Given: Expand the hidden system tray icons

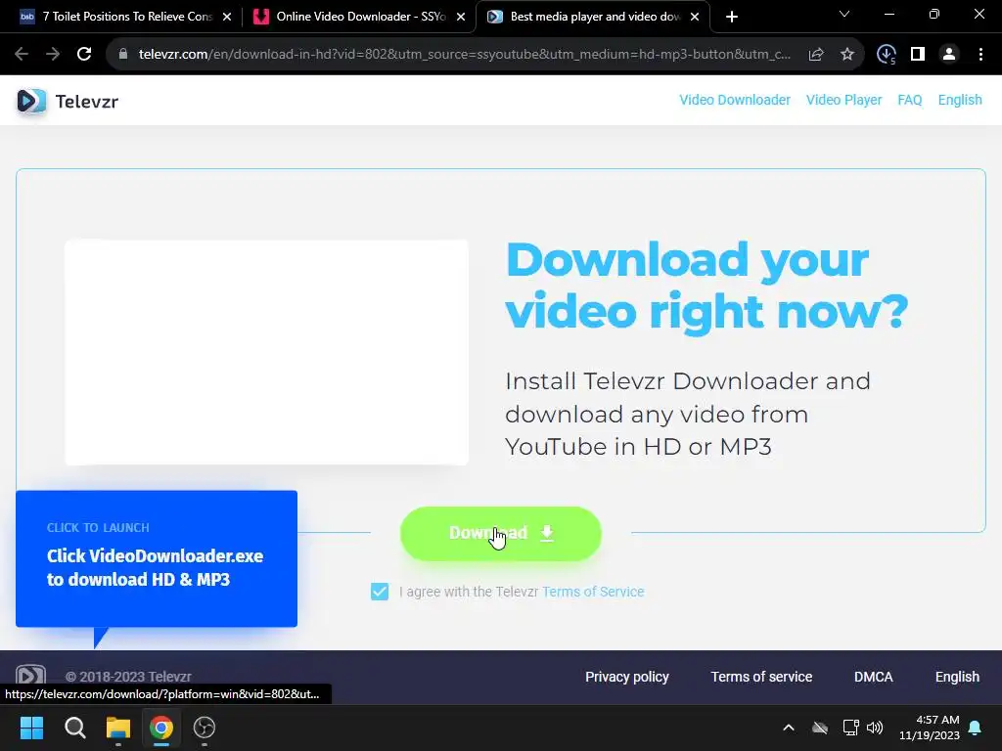Looking at the screenshot, I should [789, 728].
